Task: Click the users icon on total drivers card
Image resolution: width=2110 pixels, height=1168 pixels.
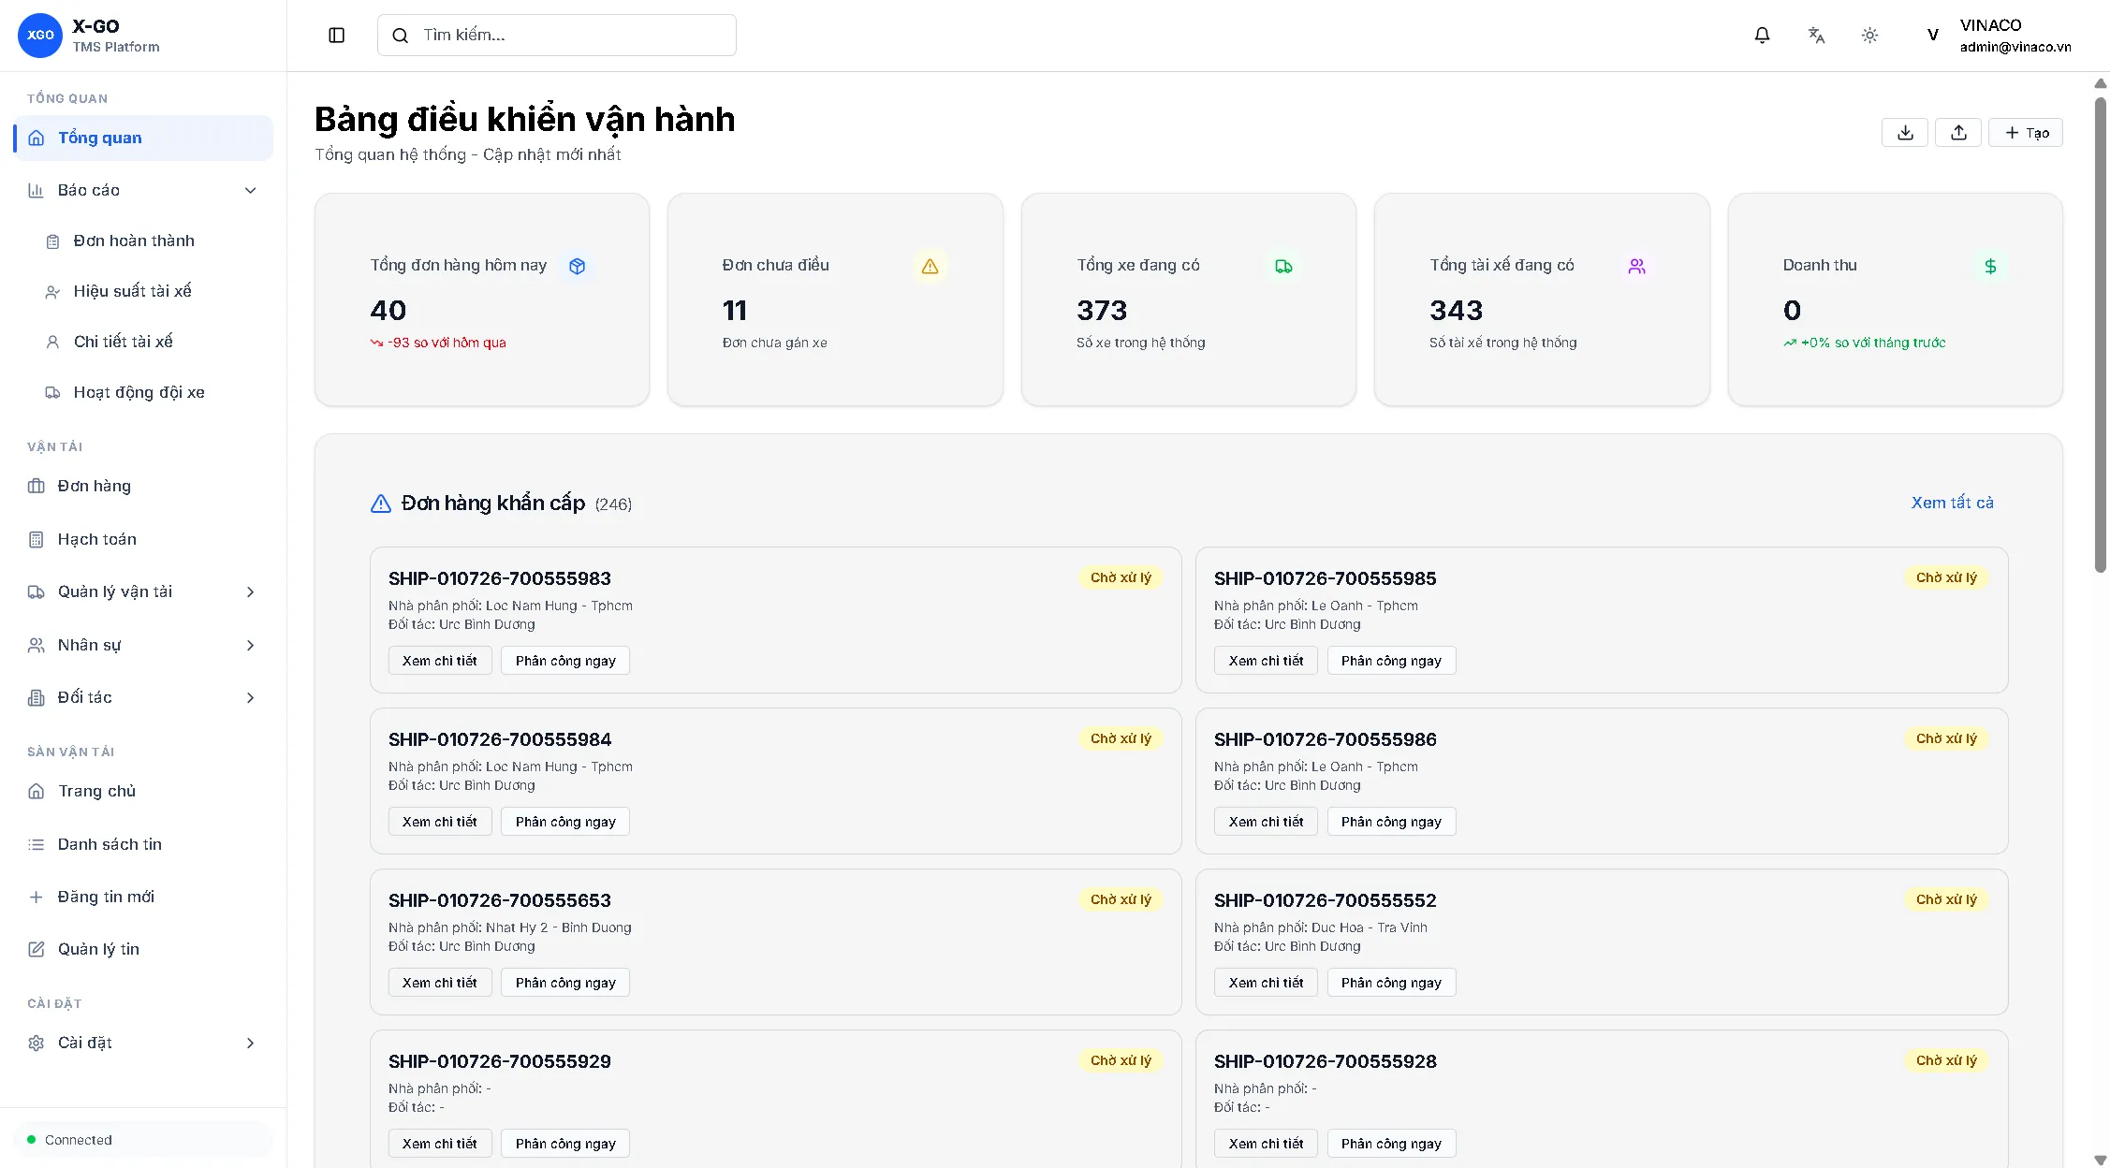Action: [x=1636, y=267]
